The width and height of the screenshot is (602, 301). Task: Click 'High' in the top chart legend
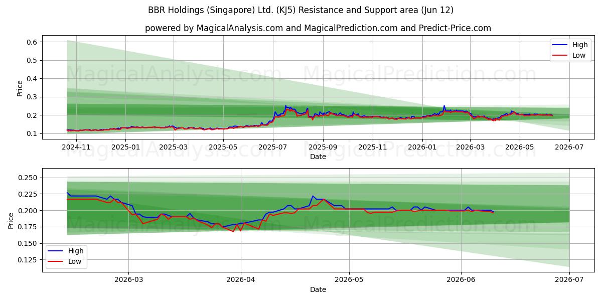[x=580, y=45]
